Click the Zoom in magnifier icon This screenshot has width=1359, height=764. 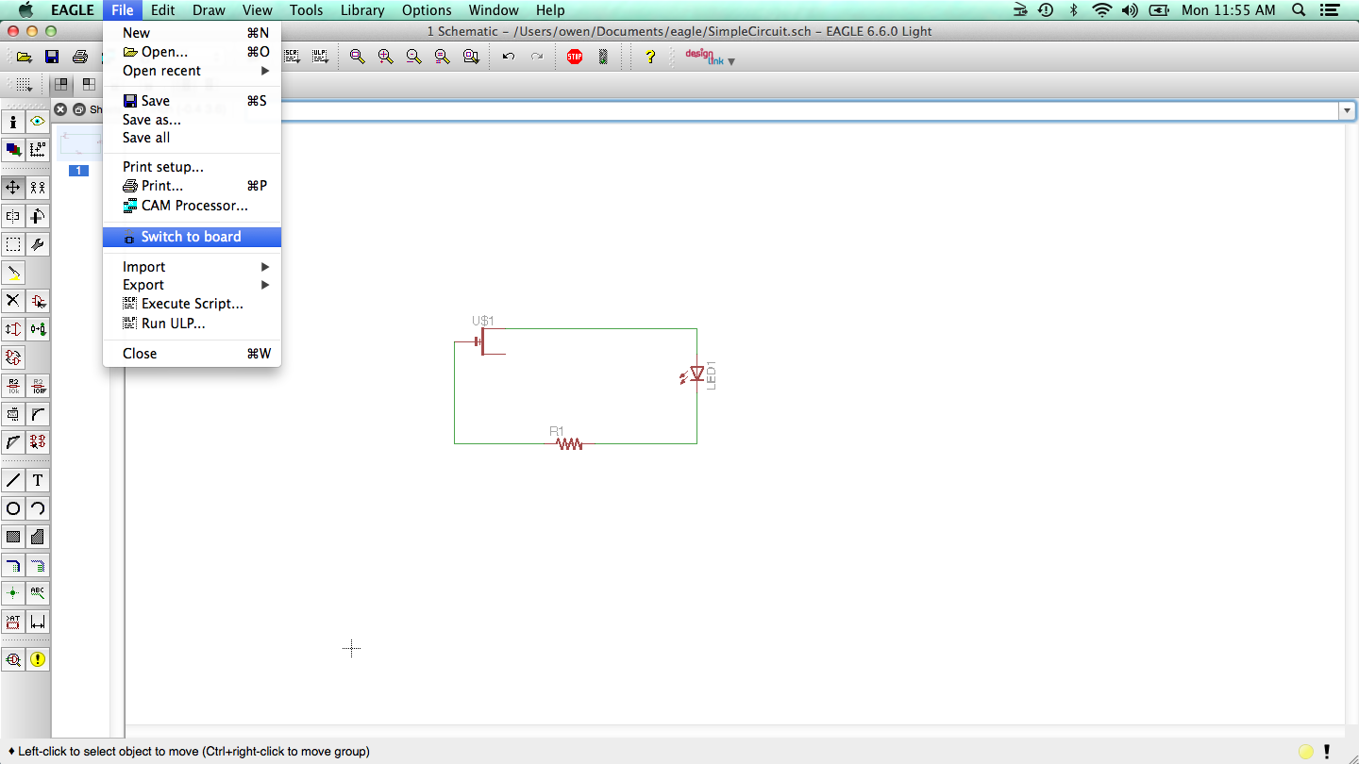click(385, 57)
